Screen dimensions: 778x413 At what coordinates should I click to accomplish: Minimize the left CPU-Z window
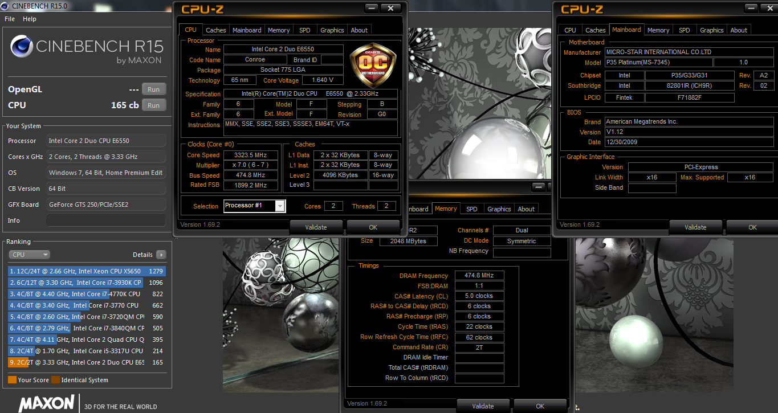click(371, 9)
